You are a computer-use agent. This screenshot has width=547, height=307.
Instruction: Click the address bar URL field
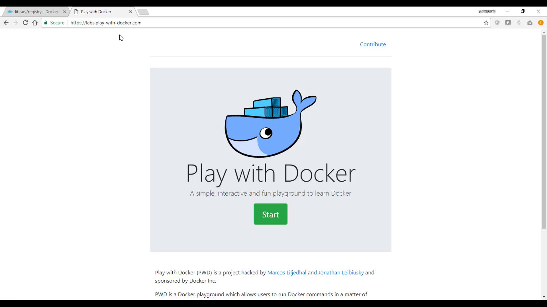(x=256, y=23)
